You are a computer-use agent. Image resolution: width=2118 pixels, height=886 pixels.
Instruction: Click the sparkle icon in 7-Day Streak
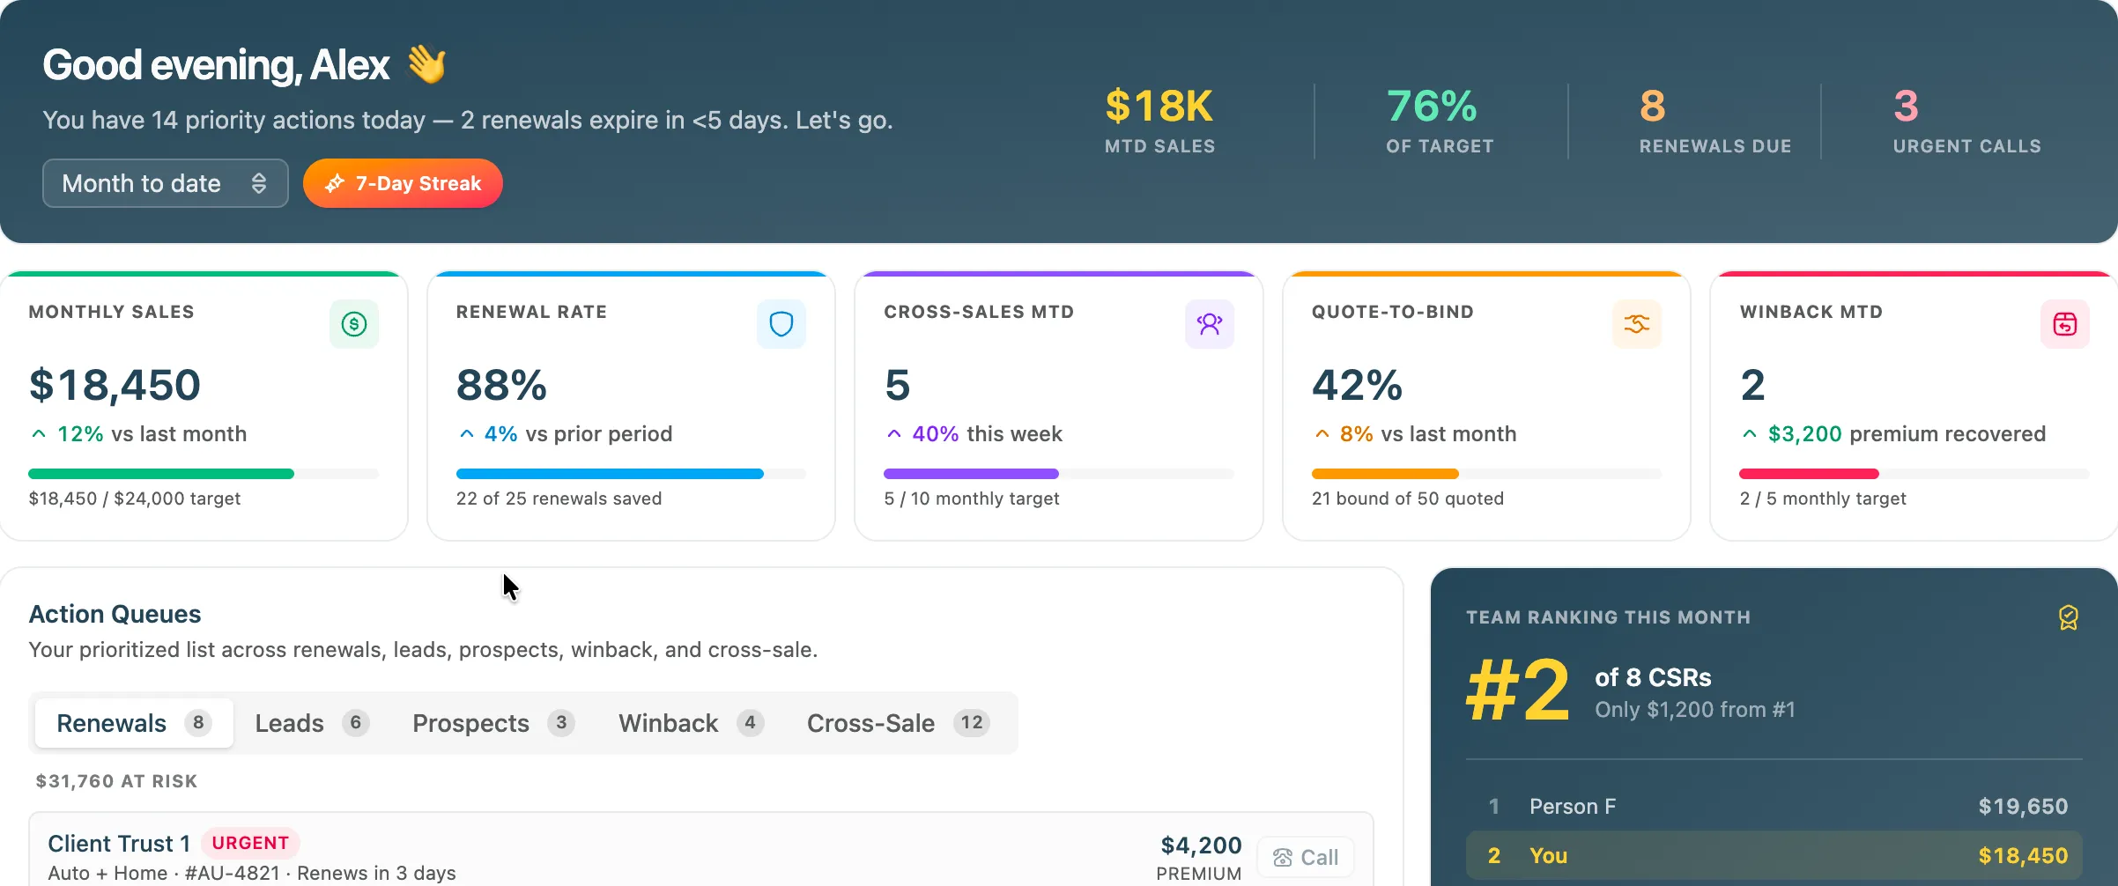335,183
